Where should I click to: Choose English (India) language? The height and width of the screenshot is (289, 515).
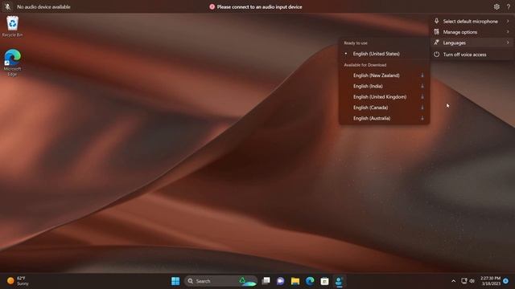point(384,86)
